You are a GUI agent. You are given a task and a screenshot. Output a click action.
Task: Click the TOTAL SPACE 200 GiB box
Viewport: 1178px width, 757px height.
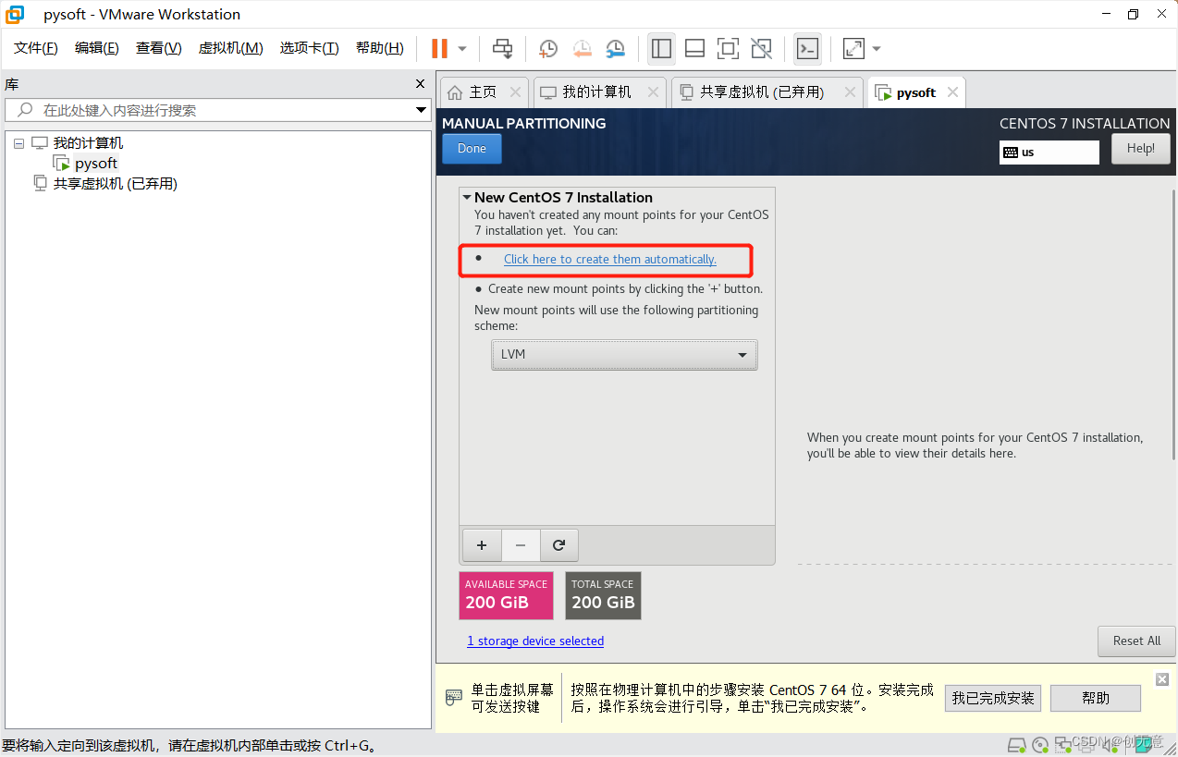point(603,595)
